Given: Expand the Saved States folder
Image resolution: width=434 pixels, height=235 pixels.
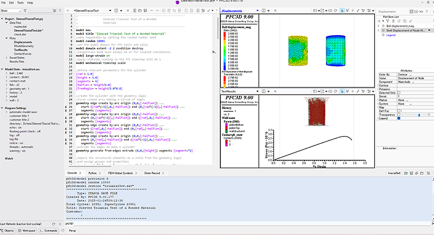Looking at the screenshot, I should [x=6, y=58].
